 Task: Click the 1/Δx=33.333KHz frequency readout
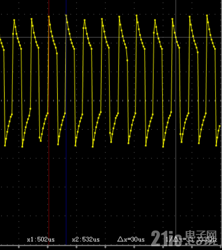point(192,239)
